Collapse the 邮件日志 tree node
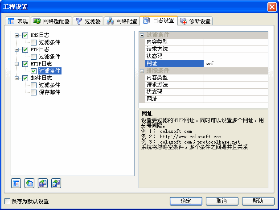Screen dimensions: 279x210 (16, 78)
